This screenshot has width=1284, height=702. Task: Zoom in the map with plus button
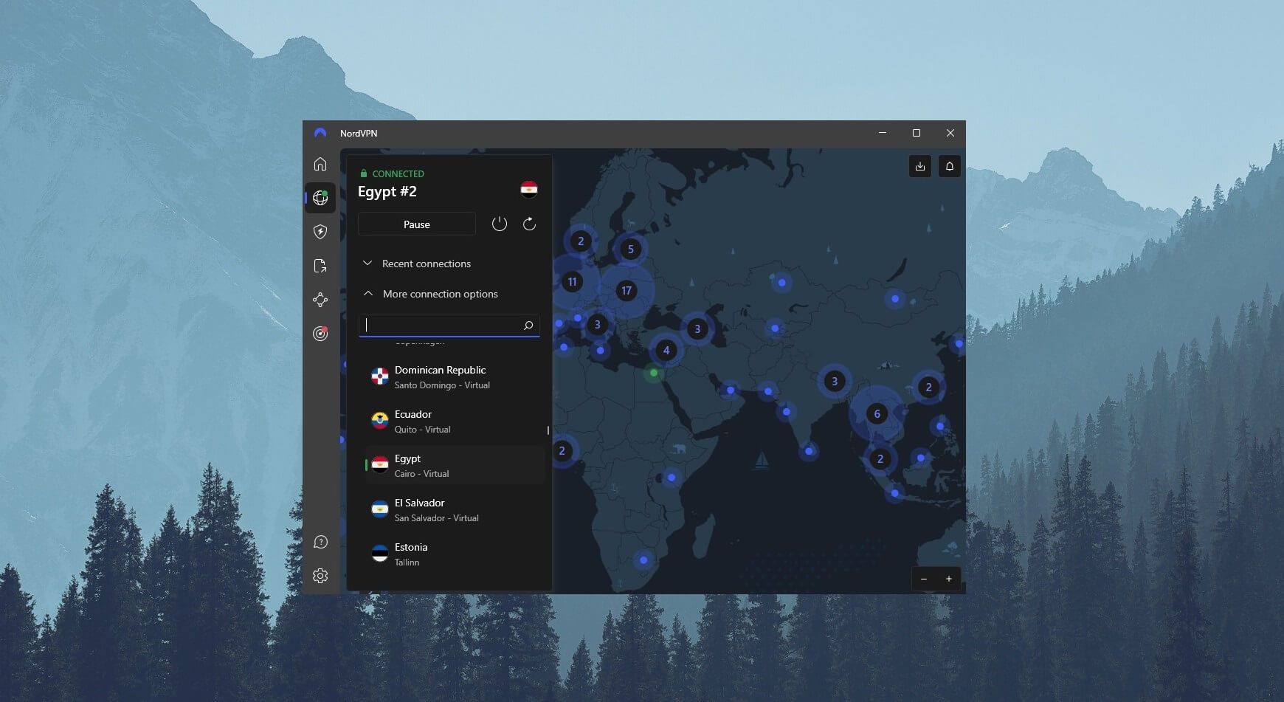(x=949, y=579)
